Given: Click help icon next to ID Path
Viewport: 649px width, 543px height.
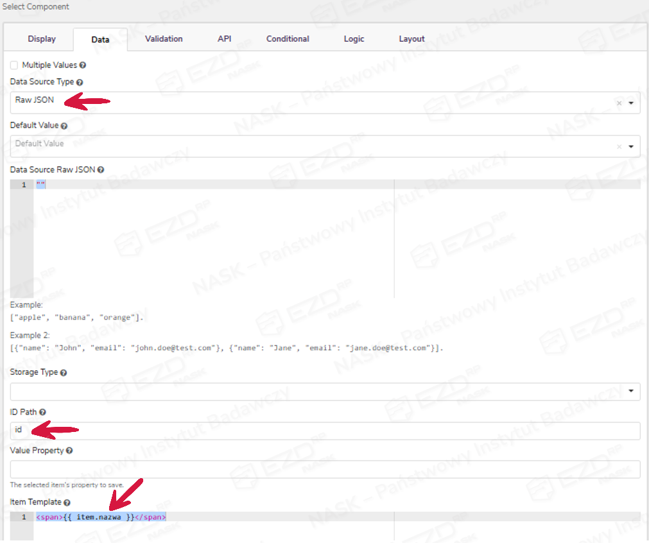Looking at the screenshot, I should pyautogui.click(x=42, y=412).
